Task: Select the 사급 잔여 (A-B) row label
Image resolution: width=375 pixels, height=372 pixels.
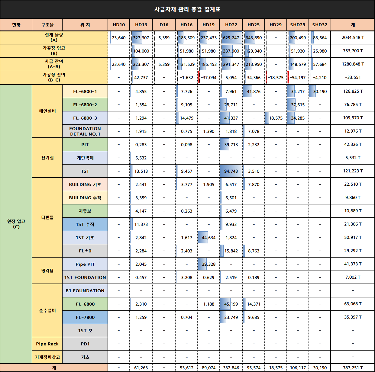Action: pyautogui.click(x=54, y=64)
